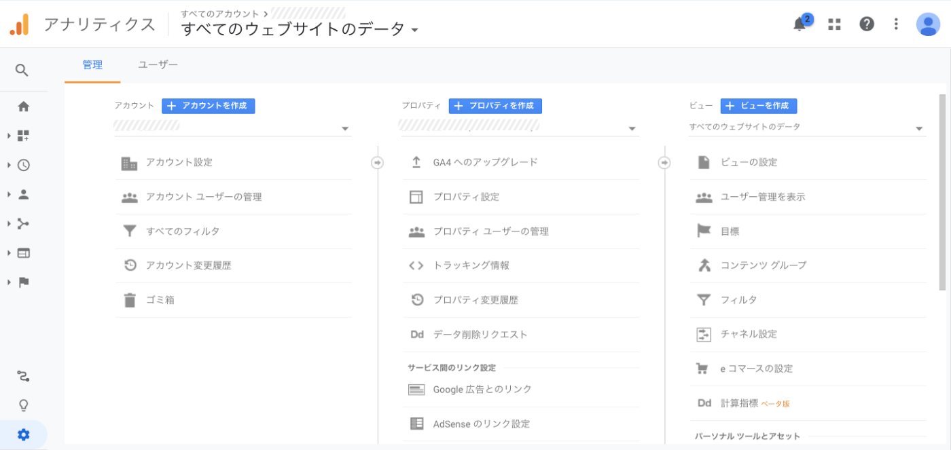Open the account selector dropdown

coord(232,128)
